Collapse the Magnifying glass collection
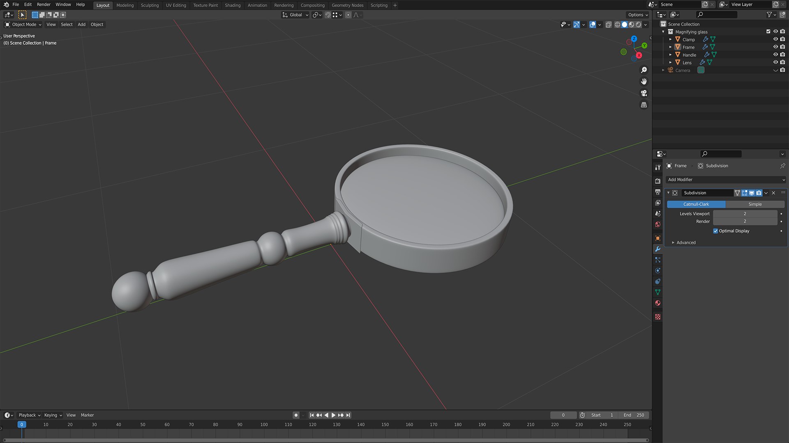The height and width of the screenshot is (443, 789). tap(663, 32)
